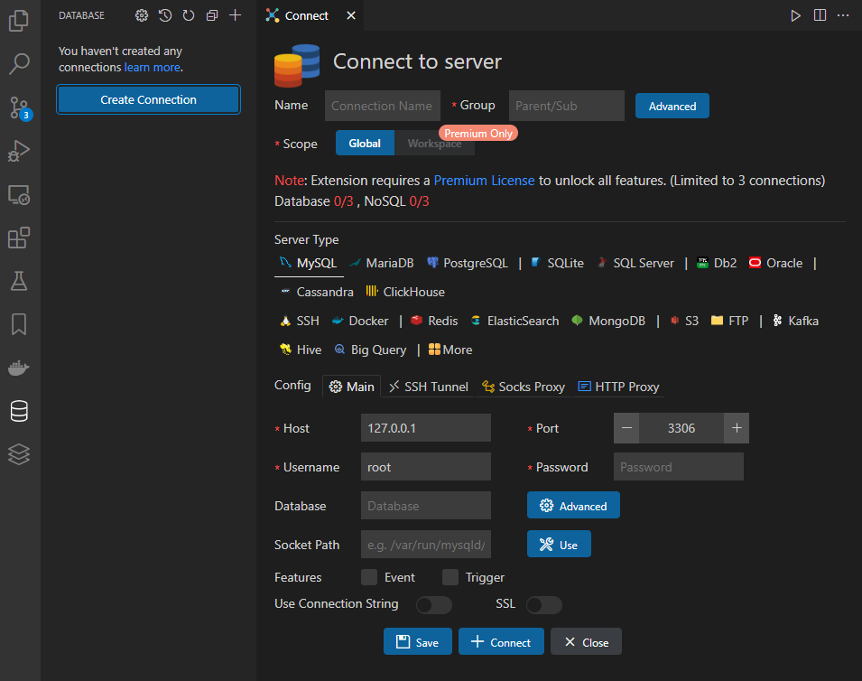The image size is (862, 681).
Task: Open the Database cylinder view in activity bar
Action: tap(19, 411)
